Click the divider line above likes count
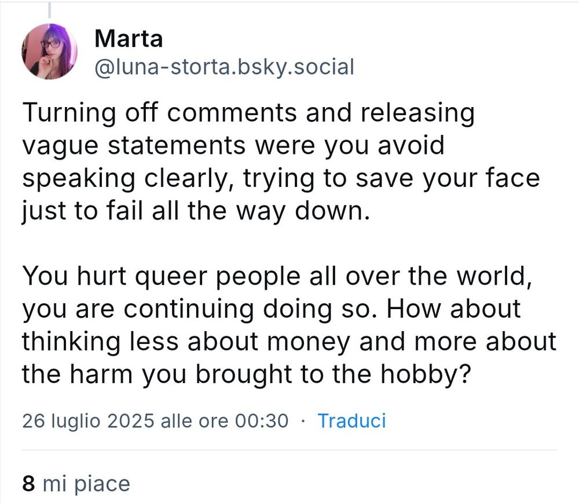 (289, 450)
